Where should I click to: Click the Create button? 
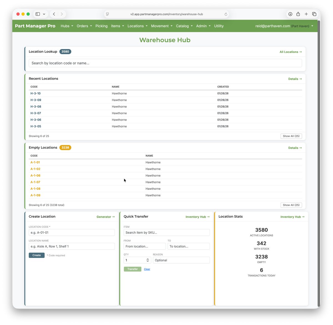pyautogui.click(x=37, y=255)
